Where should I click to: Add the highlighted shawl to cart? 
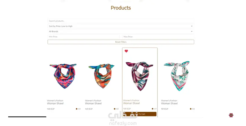point(140,114)
